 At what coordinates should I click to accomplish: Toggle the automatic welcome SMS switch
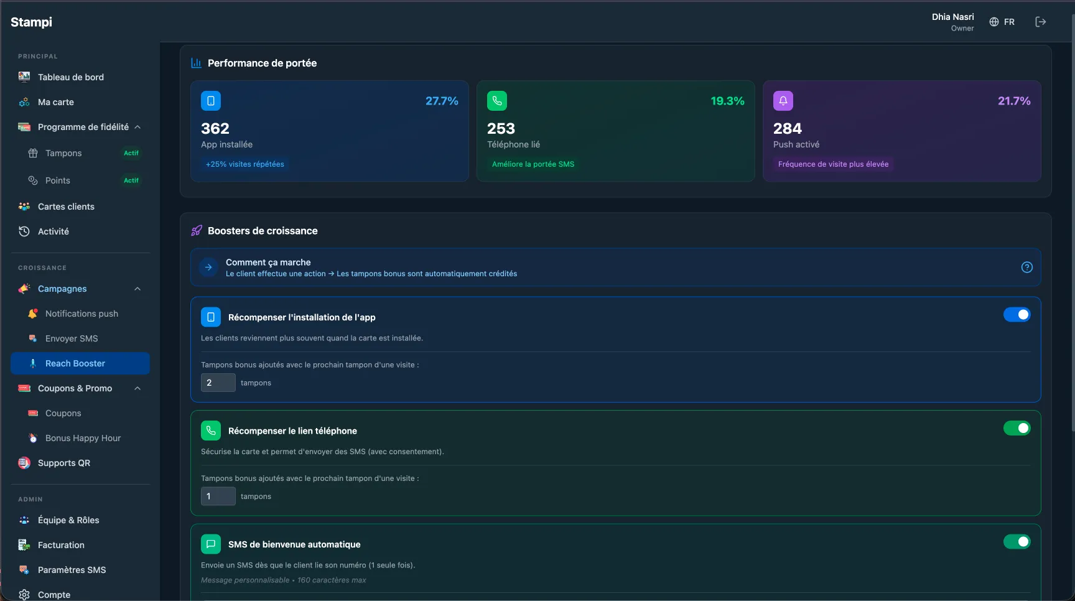click(1017, 542)
